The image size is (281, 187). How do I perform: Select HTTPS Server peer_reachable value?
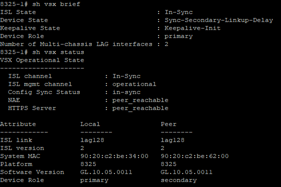(x=140, y=108)
